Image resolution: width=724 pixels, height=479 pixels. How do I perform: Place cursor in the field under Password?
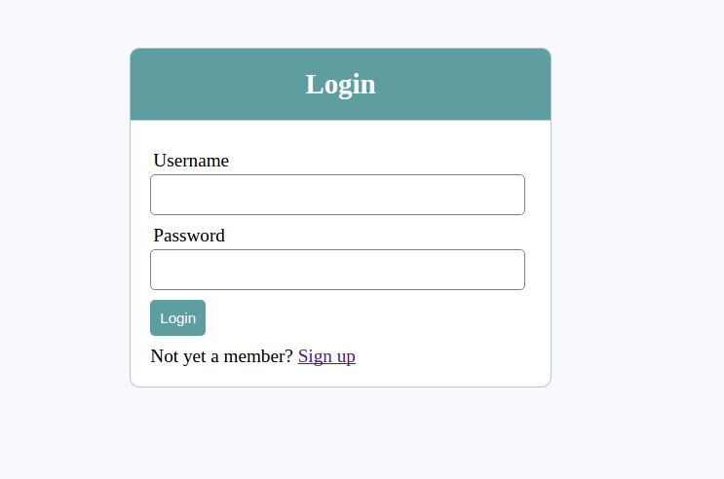point(337,270)
